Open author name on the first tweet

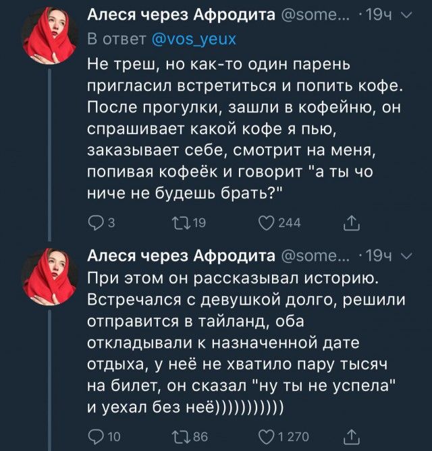pyautogui.click(x=181, y=16)
